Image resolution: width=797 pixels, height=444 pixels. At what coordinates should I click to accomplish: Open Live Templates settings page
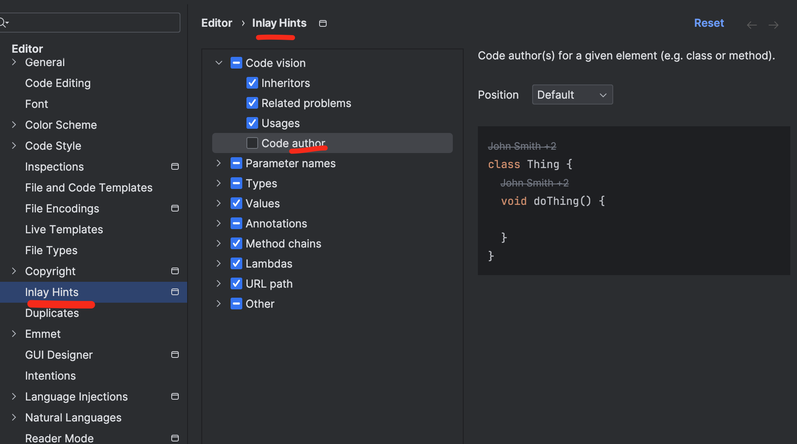pos(64,230)
